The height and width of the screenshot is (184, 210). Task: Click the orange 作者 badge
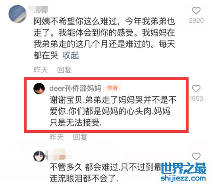pos(112,88)
